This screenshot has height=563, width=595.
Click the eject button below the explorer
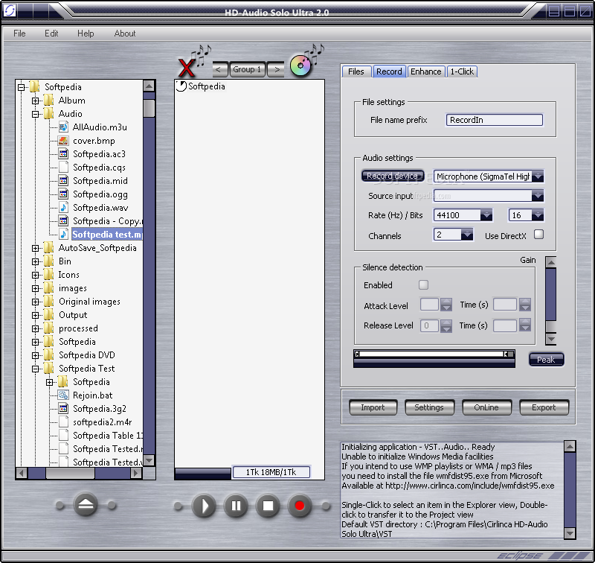pyautogui.click(x=86, y=505)
